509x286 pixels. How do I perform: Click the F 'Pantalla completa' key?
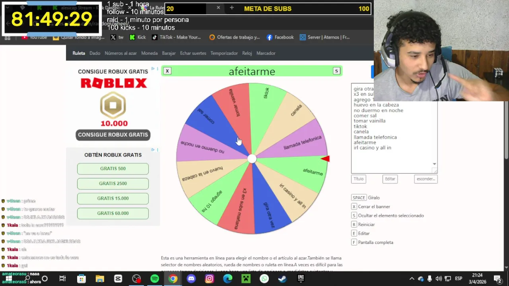click(x=354, y=242)
